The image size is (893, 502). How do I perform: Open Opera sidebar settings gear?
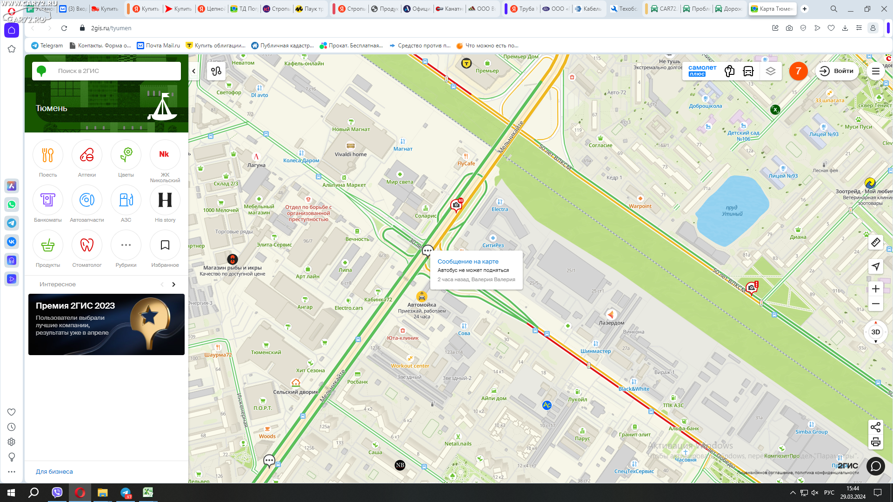12,442
